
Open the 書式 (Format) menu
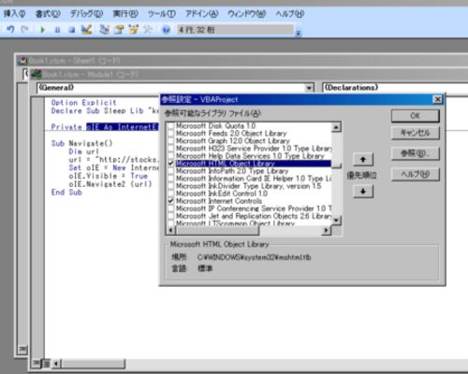48,14
